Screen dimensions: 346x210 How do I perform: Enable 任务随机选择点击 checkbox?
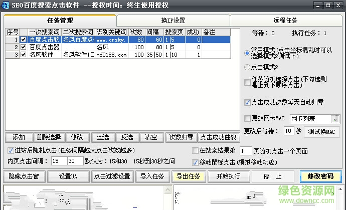pyautogui.click(x=247, y=82)
